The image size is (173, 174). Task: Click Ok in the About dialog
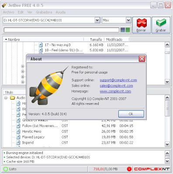pos(131,114)
